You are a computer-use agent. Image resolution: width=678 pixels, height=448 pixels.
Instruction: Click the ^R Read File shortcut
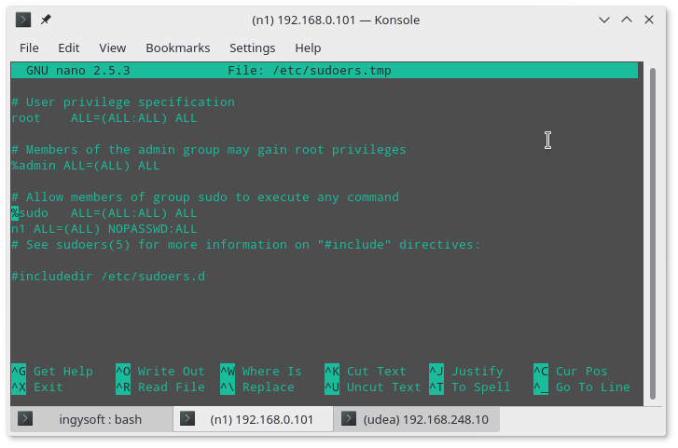click(160, 387)
